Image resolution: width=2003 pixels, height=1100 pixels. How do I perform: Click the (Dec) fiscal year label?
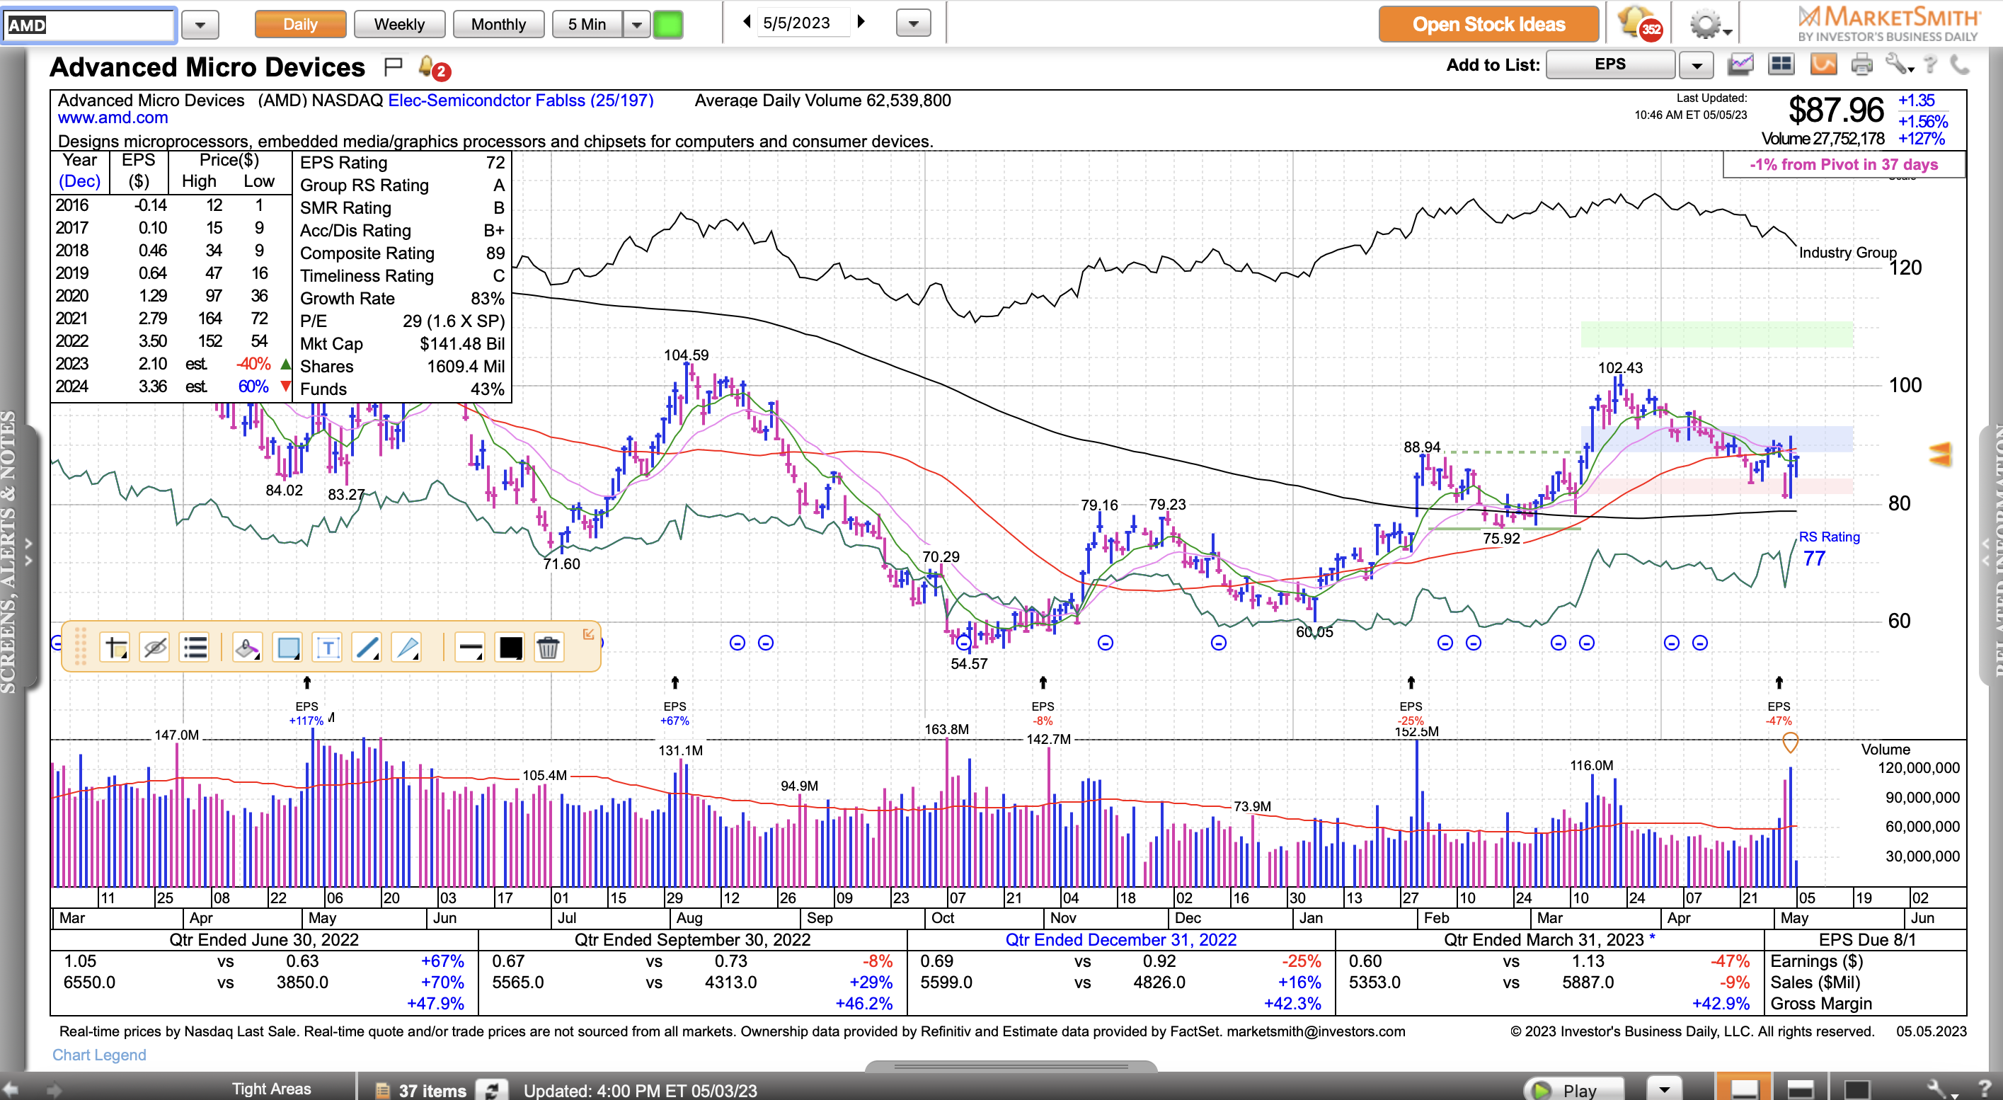[x=79, y=181]
